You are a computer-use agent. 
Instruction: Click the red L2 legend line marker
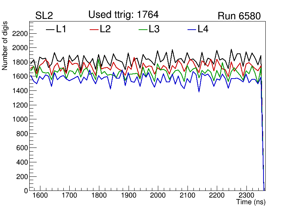[x=95, y=29]
